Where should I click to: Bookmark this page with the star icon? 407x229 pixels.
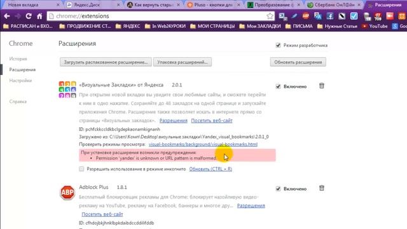tap(270, 16)
